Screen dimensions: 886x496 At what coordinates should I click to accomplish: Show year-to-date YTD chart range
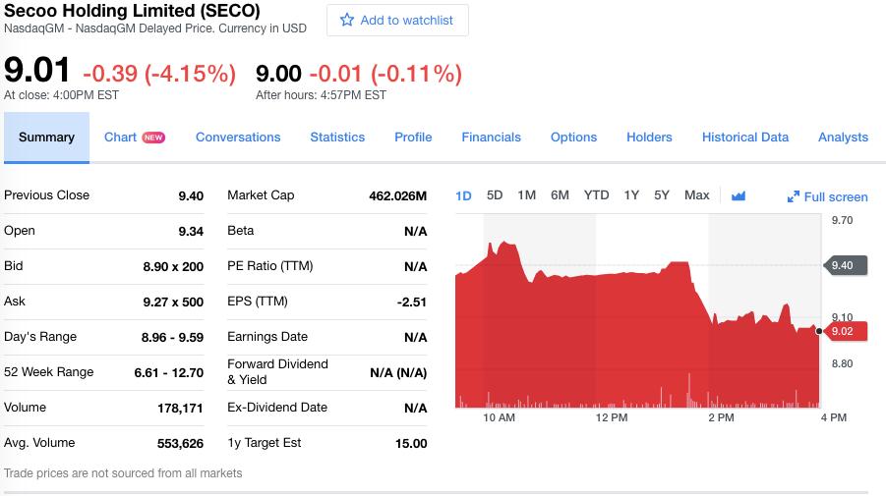[x=596, y=195]
